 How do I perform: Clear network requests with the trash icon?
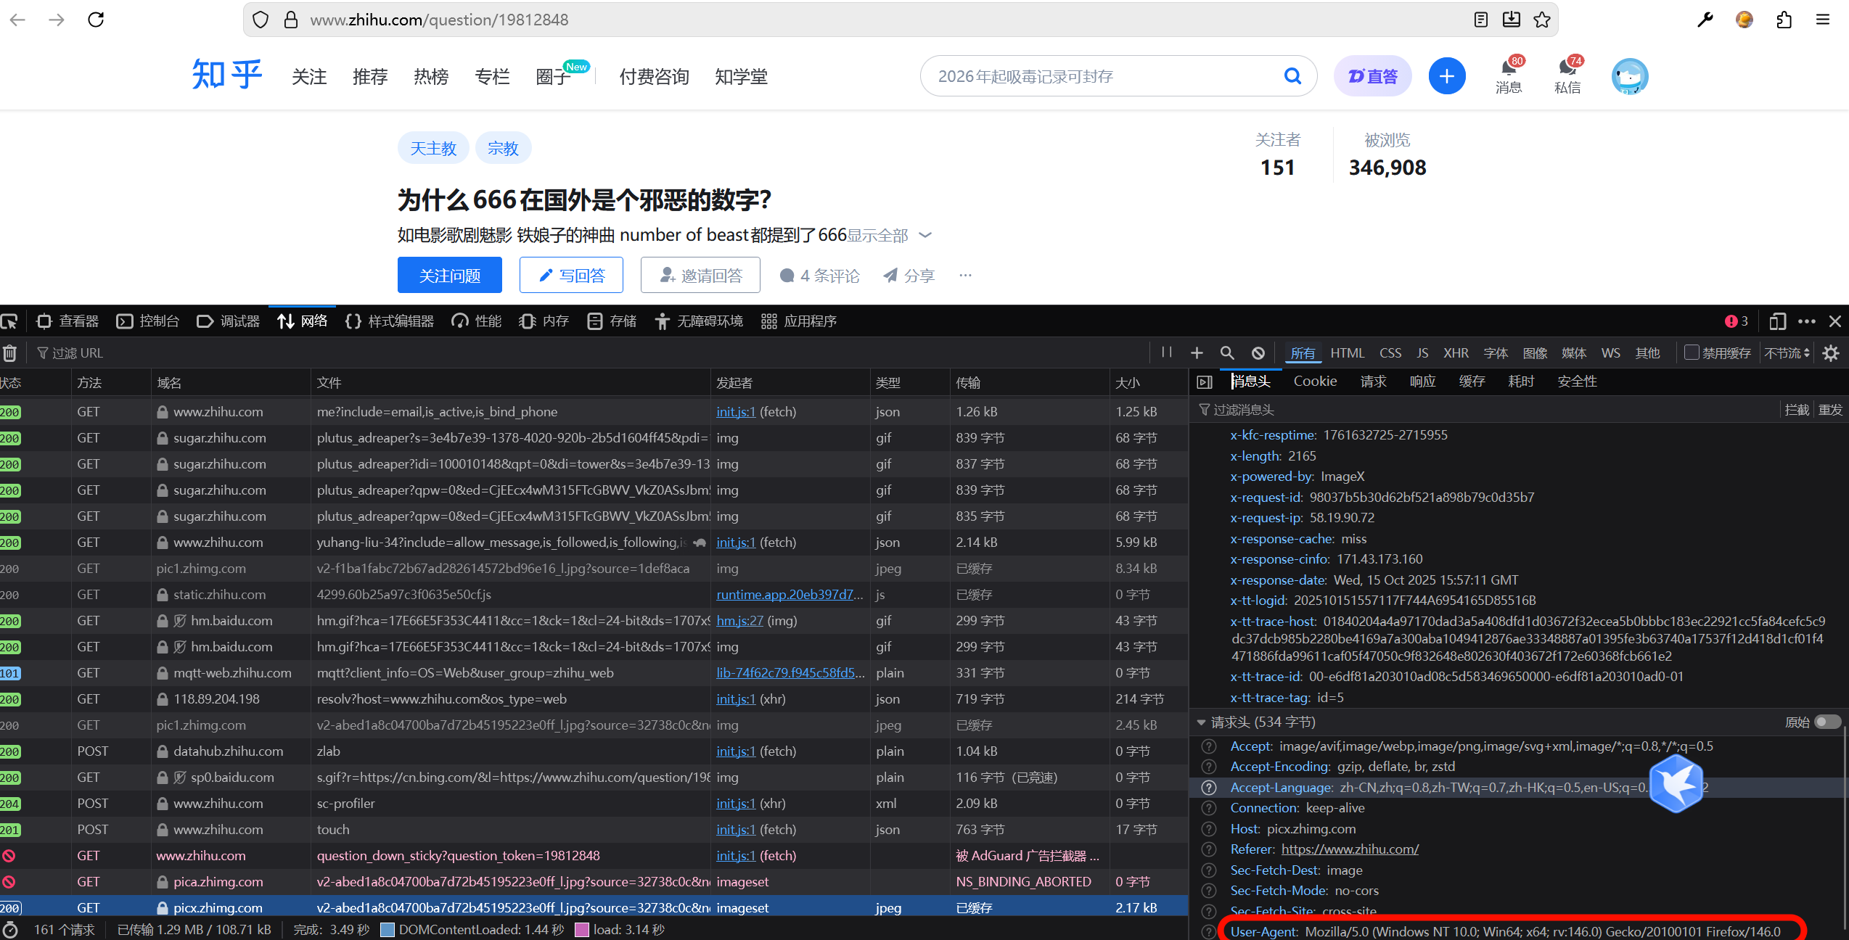tap(9, 353)
